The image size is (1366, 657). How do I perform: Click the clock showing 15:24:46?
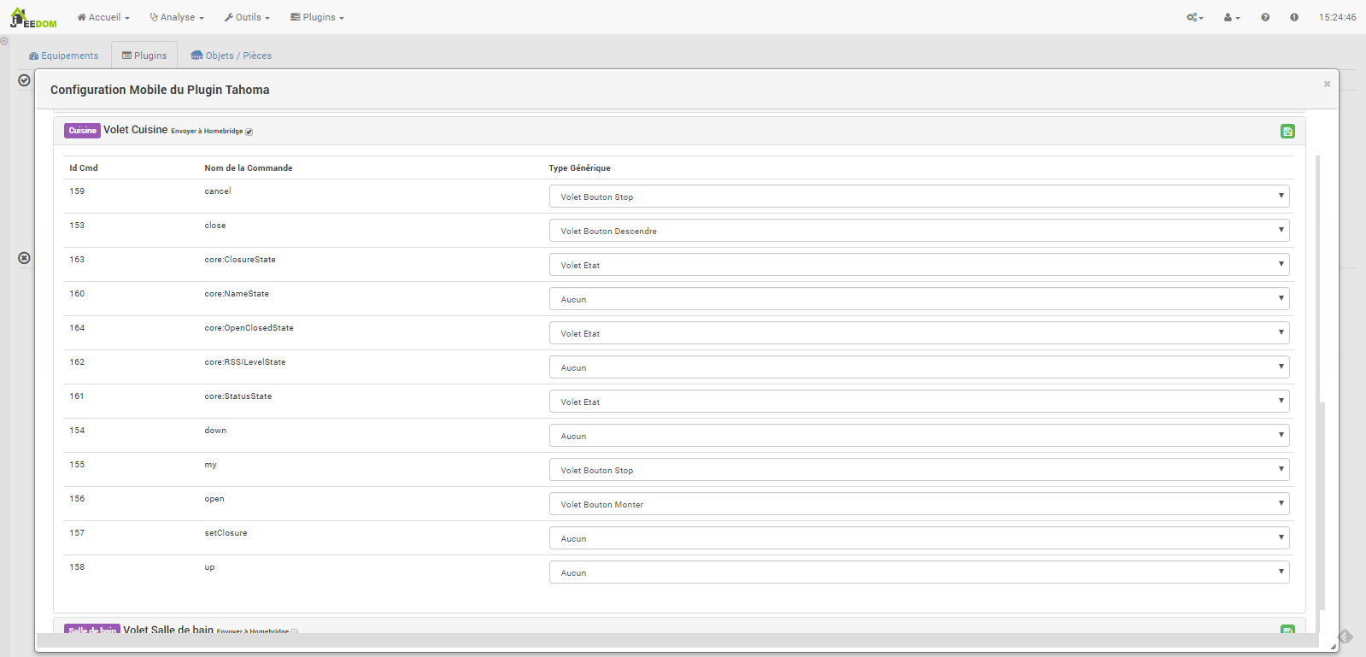click(x=1337, y=17)
